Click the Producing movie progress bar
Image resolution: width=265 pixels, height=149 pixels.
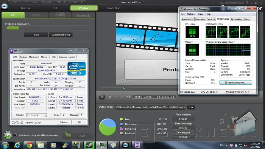[48, 28]
